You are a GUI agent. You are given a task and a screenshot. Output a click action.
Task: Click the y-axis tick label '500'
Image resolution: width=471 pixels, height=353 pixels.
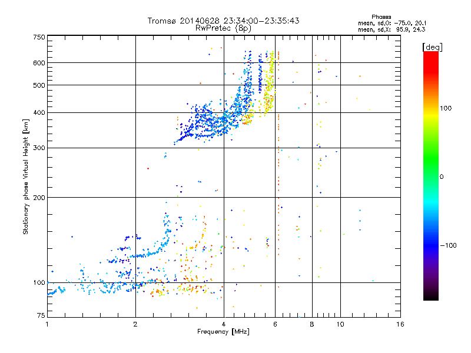pos(39,85)
